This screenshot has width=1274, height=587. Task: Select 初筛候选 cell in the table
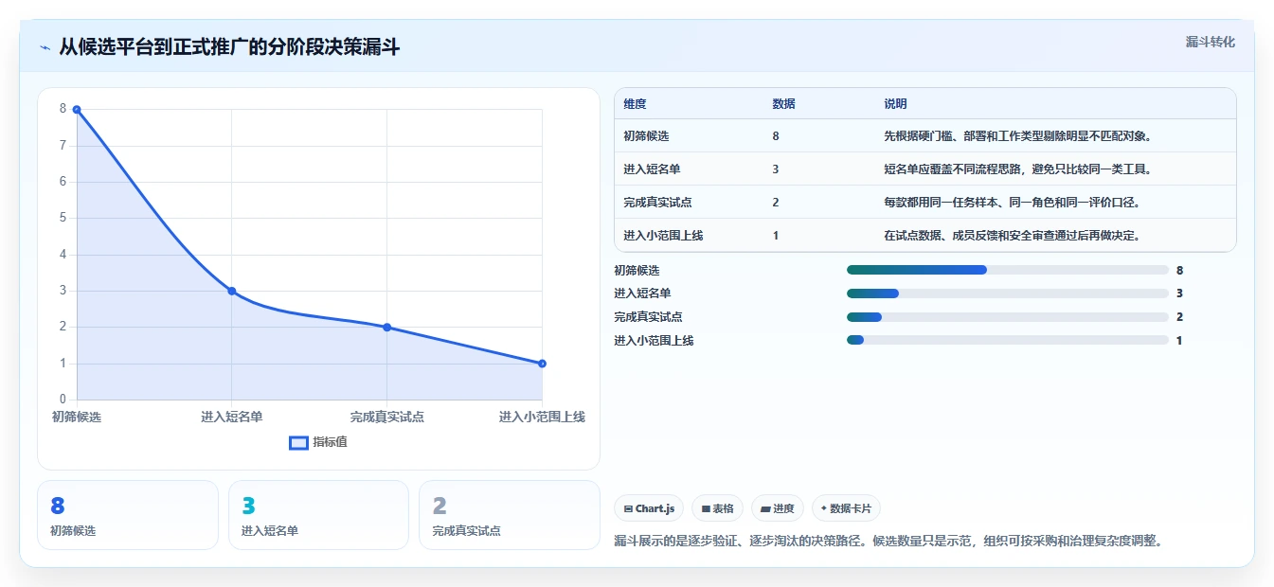click(647, 136)
